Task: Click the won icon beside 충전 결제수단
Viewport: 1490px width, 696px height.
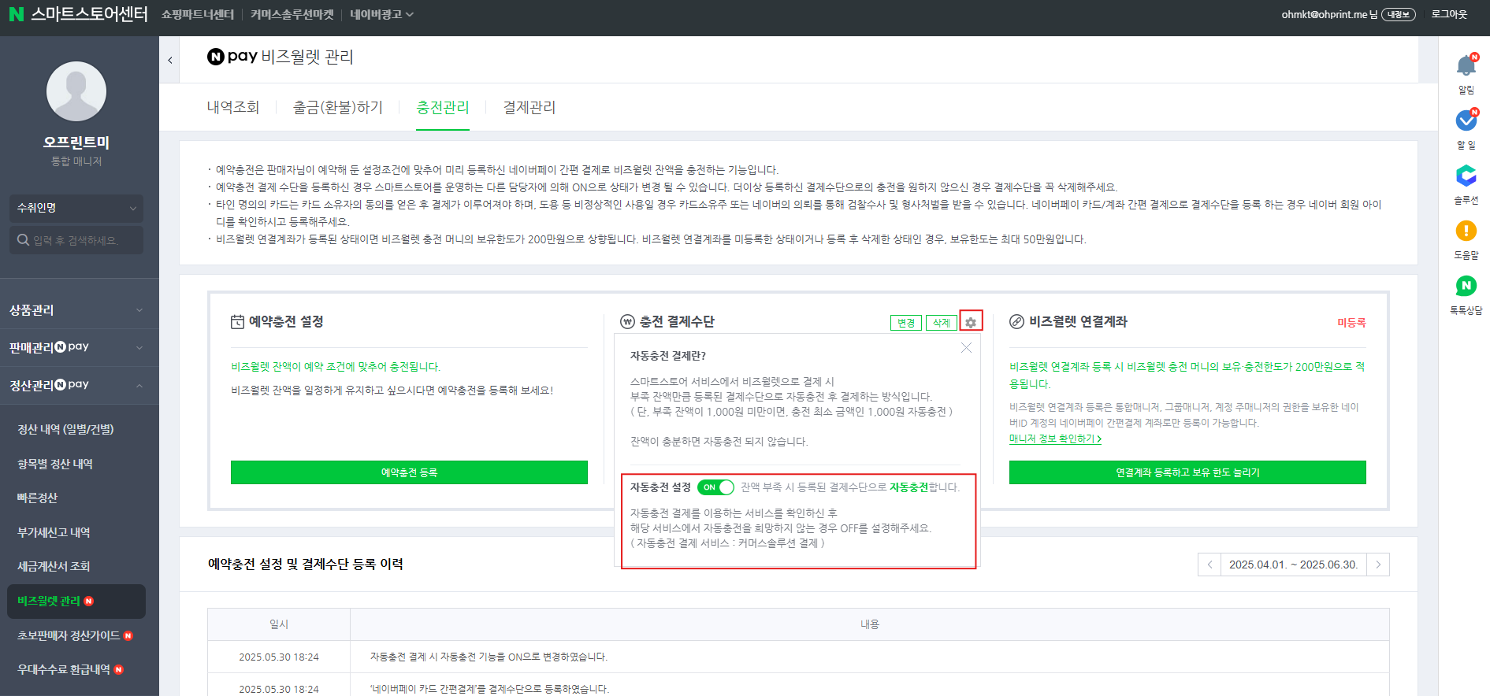Action: click(627, 321)
